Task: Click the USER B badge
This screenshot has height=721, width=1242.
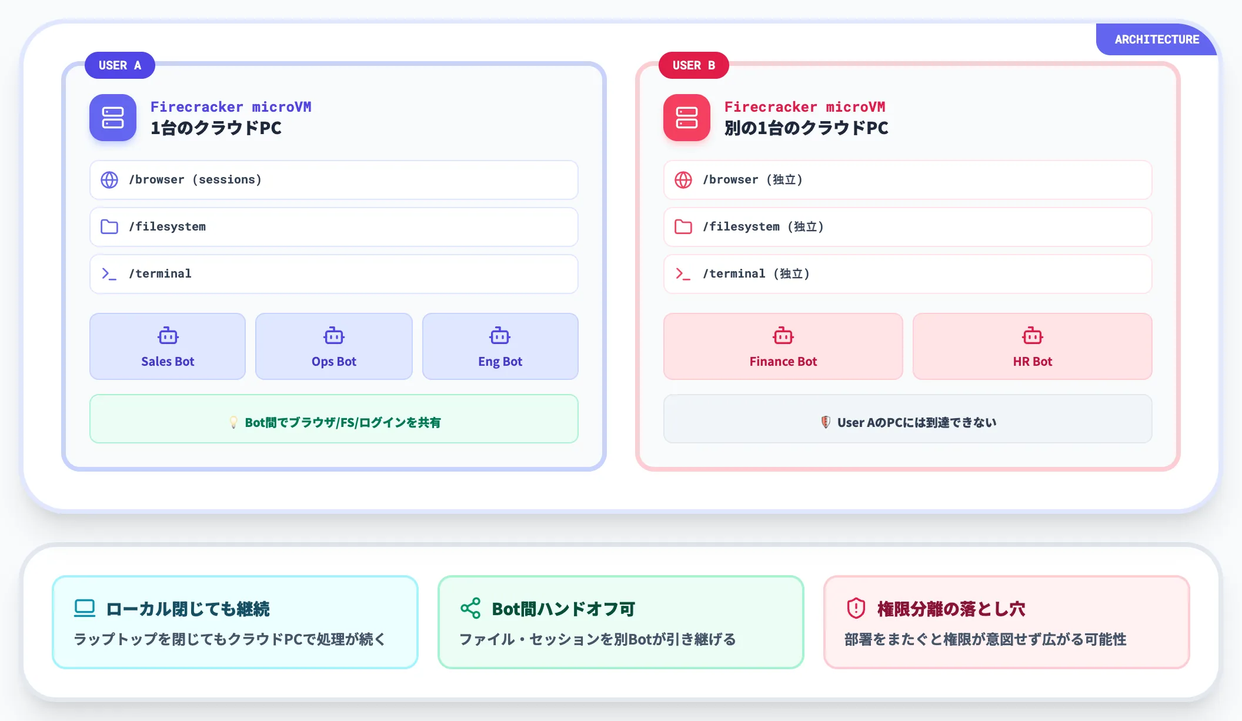Action: 694,65
